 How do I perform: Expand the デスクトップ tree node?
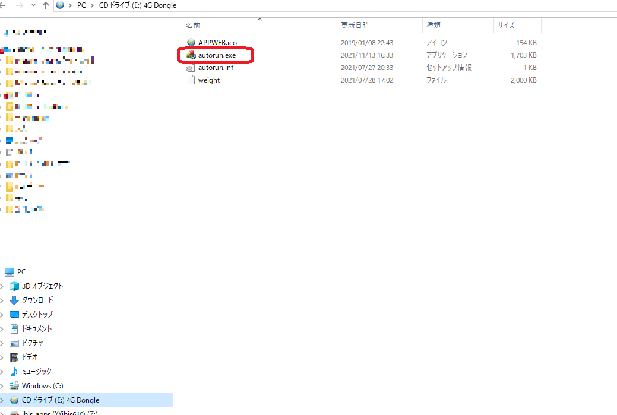[2, 314]
